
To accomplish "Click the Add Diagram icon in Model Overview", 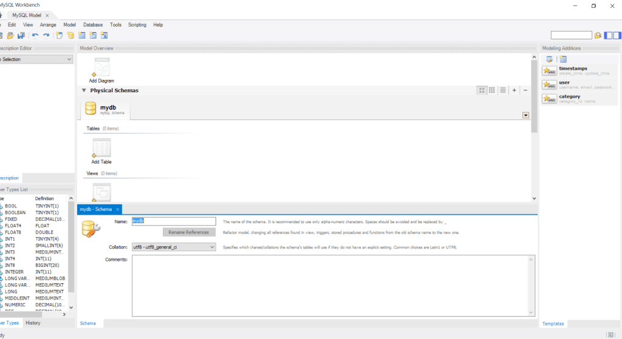I will pyautogui.click(x=101, y=67).
